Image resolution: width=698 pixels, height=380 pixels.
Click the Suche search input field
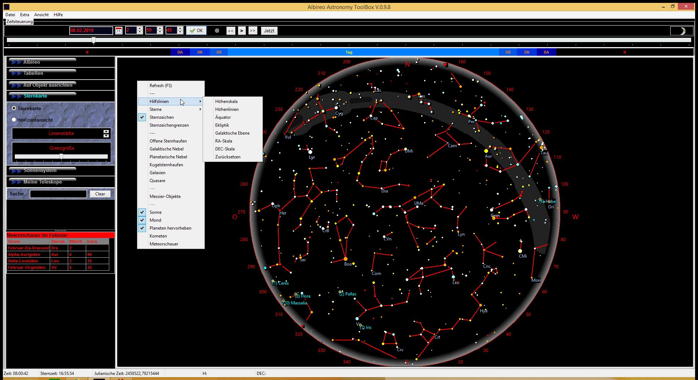[58, 194]
